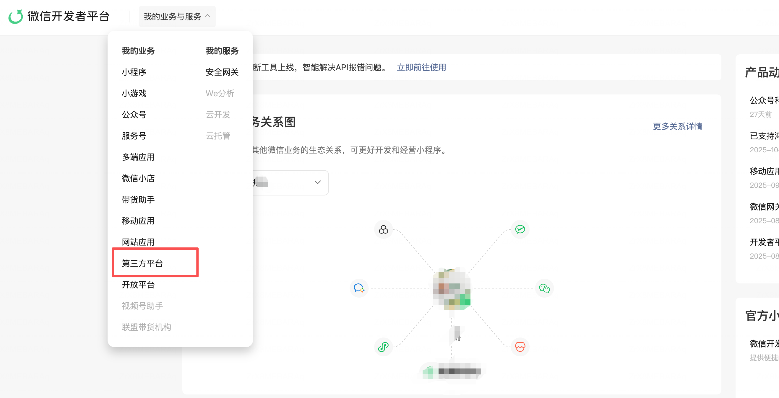Select 公众号 from the business menu
Viewport: 779px width, 398px height.
click(x=134, y=115)
